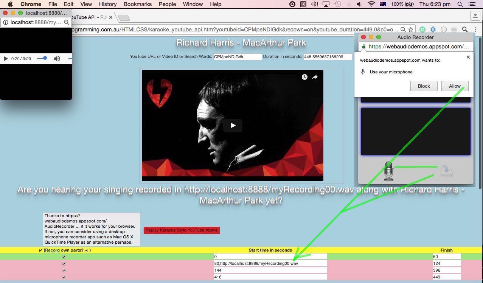Viewport: 483px width, 283px height.
Task: Click the main browser address bar URL
Action: tap(235, 30)
